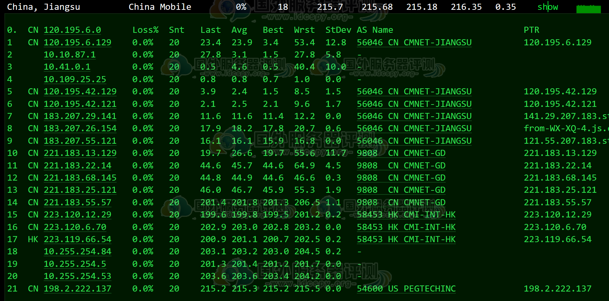Click the 'Loss%' column header
609x301 pixels.
point(145,30)
